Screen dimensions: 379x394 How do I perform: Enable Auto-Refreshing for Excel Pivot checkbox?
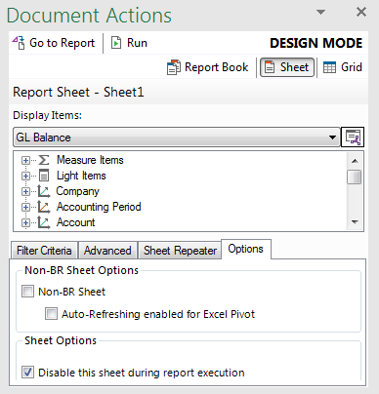[x=51, y=314]
